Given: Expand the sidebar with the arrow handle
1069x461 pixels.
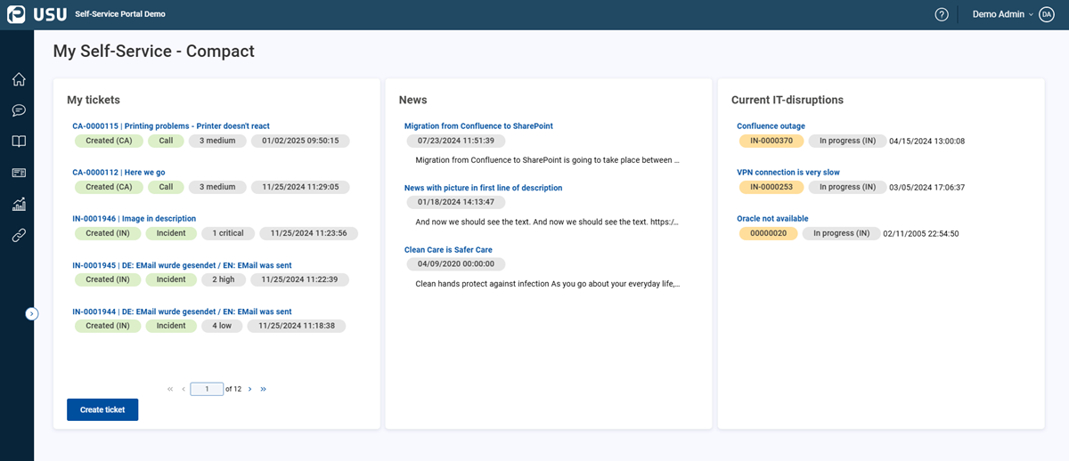Looking at the screenshot, I should (32, 313).
